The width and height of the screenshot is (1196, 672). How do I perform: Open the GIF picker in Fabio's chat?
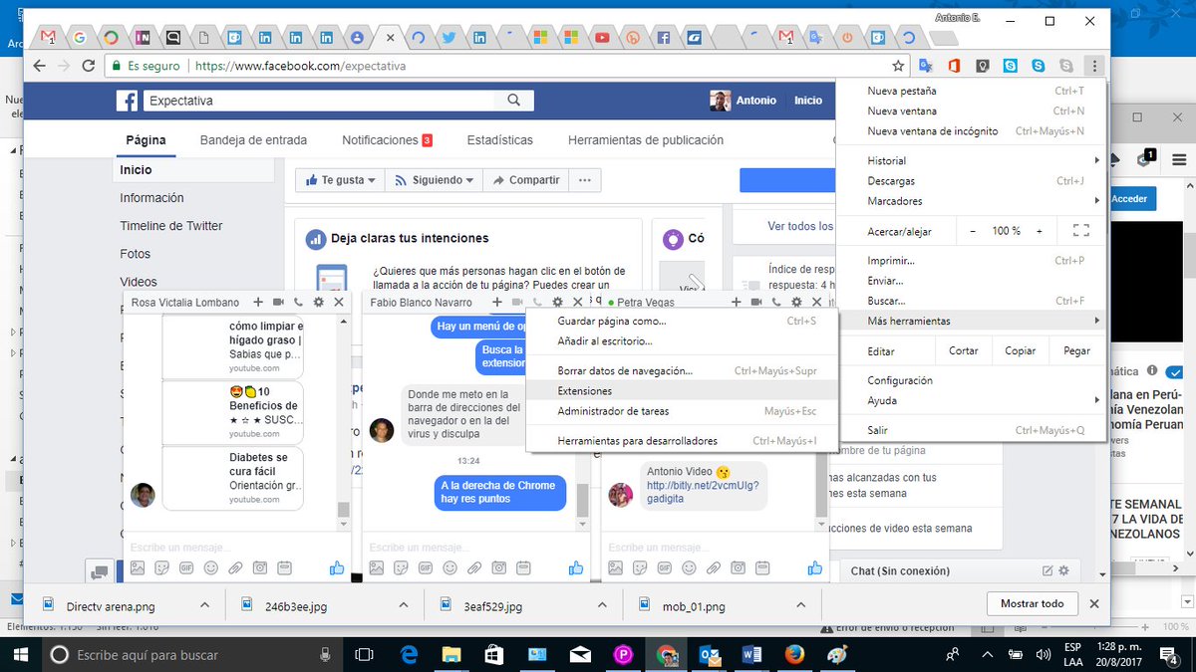click(426, 567)
